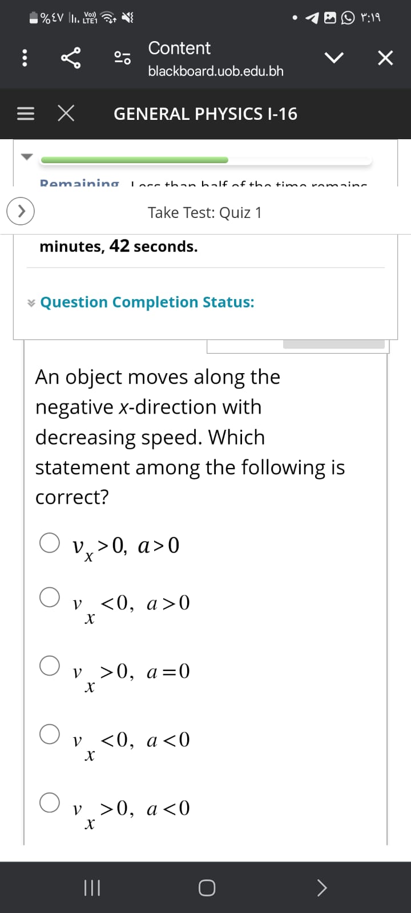Select answer vx>0, a>0
The height and width of the screenshot is (913, 411).
pos(50,543)
